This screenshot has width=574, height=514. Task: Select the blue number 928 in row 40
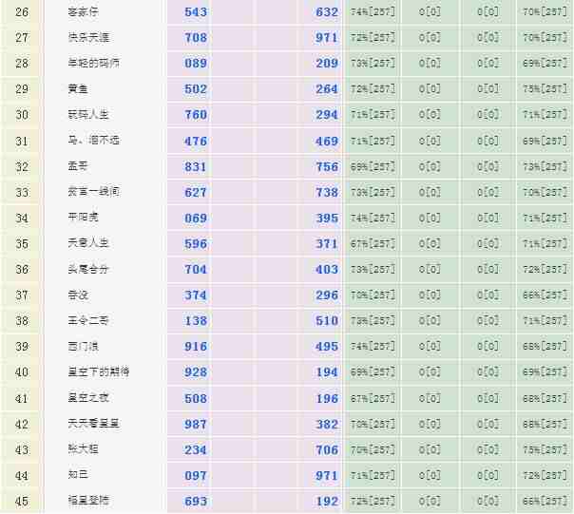pyautogui.click(x=196, y=372)
